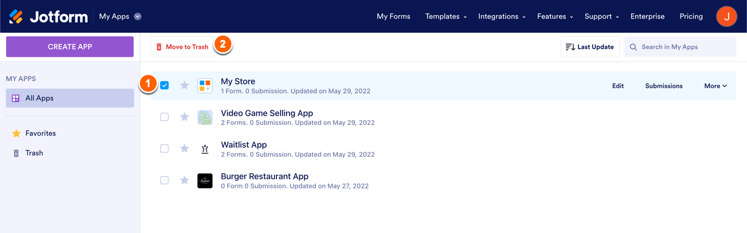Open the Templates menu
The height and width of the screenshot is (233, 747).
tap(446, 17)
